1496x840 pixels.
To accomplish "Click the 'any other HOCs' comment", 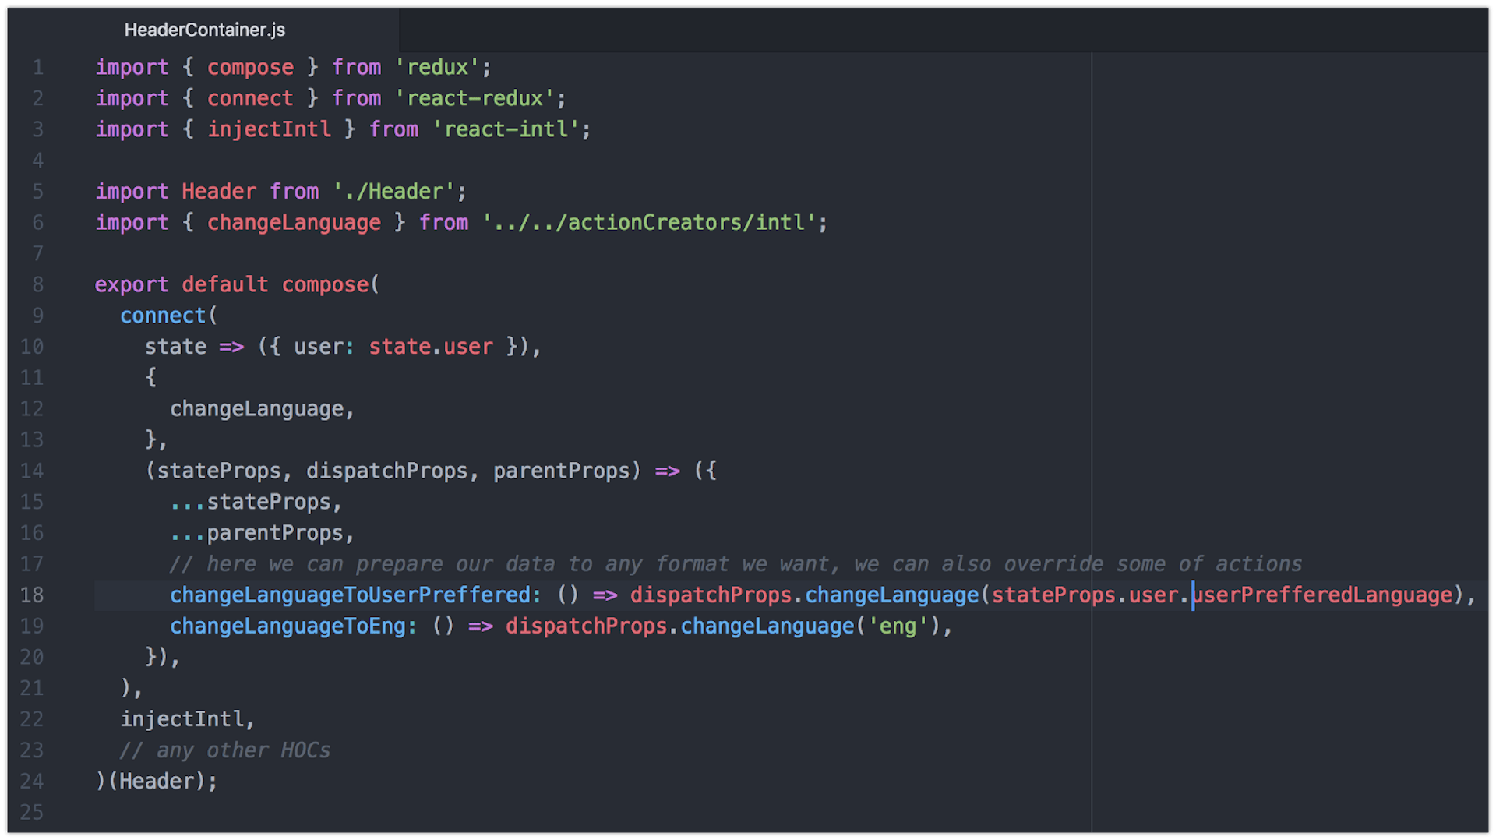I will (x=226, y=750).
